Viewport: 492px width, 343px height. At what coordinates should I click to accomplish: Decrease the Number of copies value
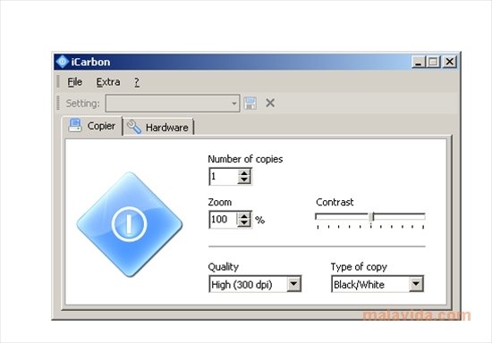click(244, 180)
